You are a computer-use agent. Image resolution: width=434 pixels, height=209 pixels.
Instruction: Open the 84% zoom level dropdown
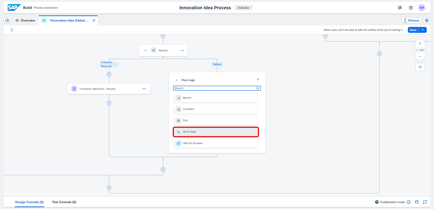click(x=420, y=50)
